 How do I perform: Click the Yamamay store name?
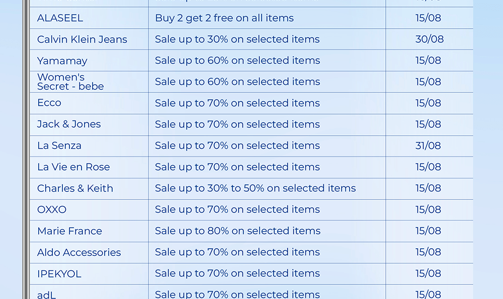pyautogui.click(x=62, y=61)
